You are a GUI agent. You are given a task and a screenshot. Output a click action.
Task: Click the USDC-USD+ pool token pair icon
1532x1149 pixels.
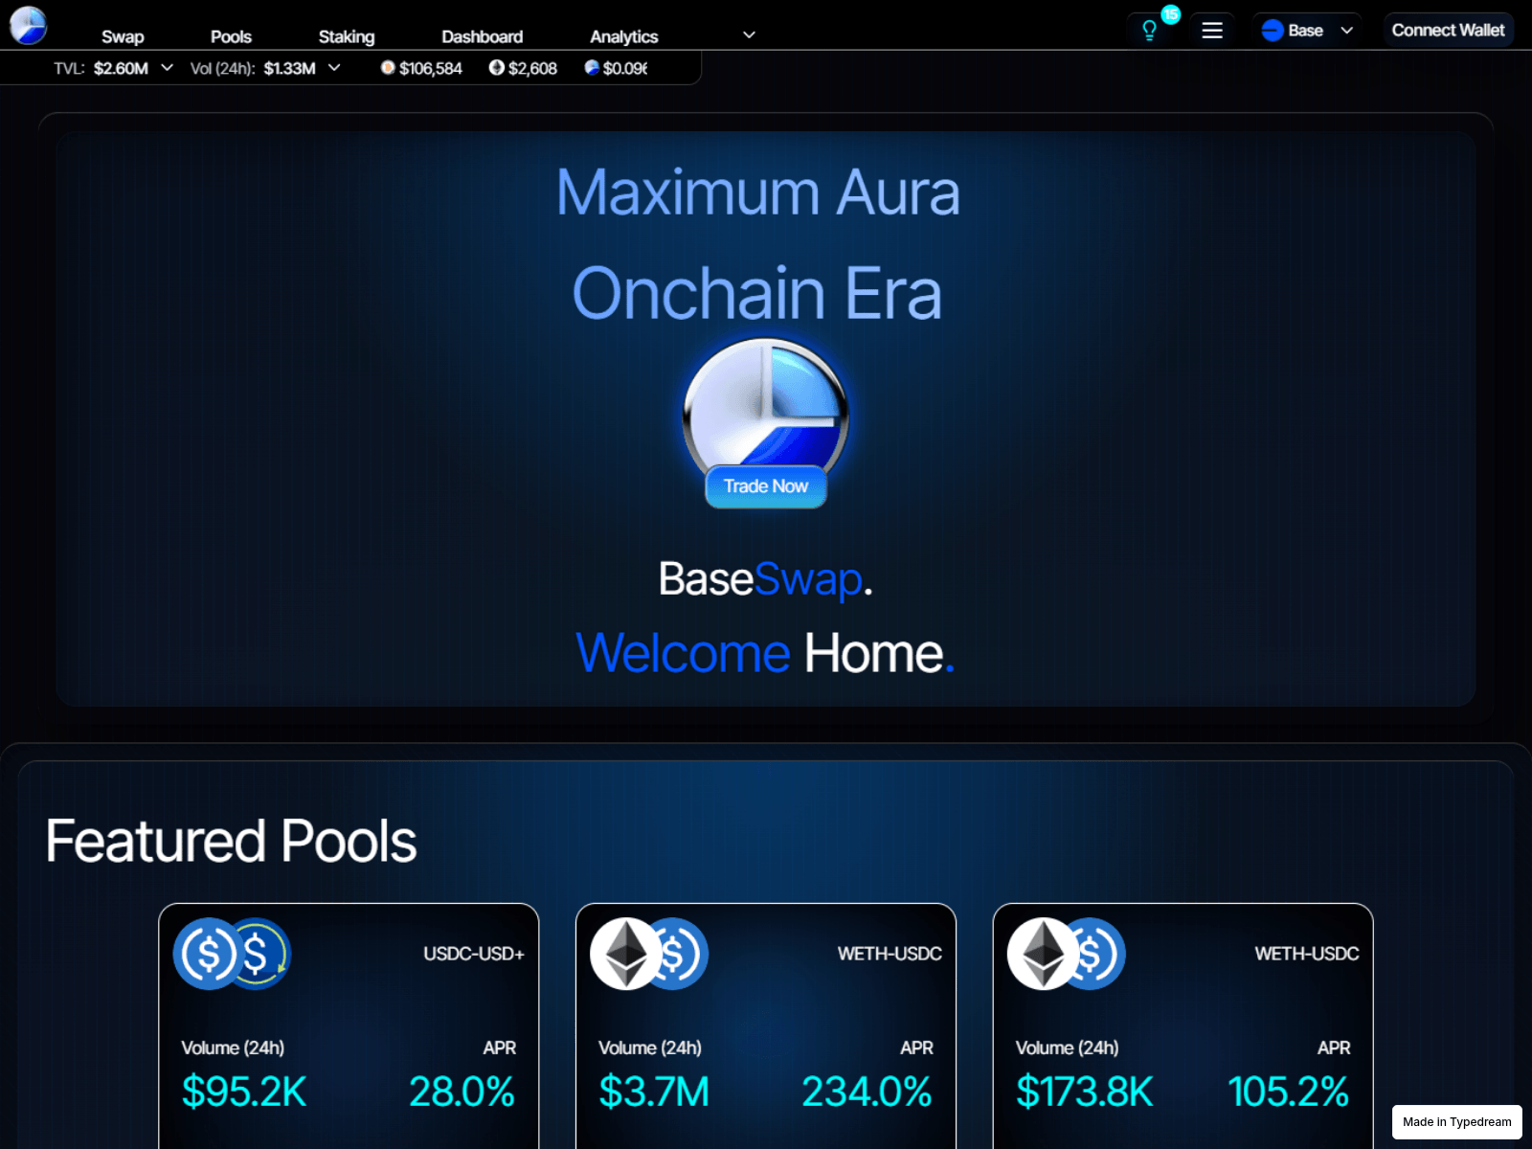point(232,954)
